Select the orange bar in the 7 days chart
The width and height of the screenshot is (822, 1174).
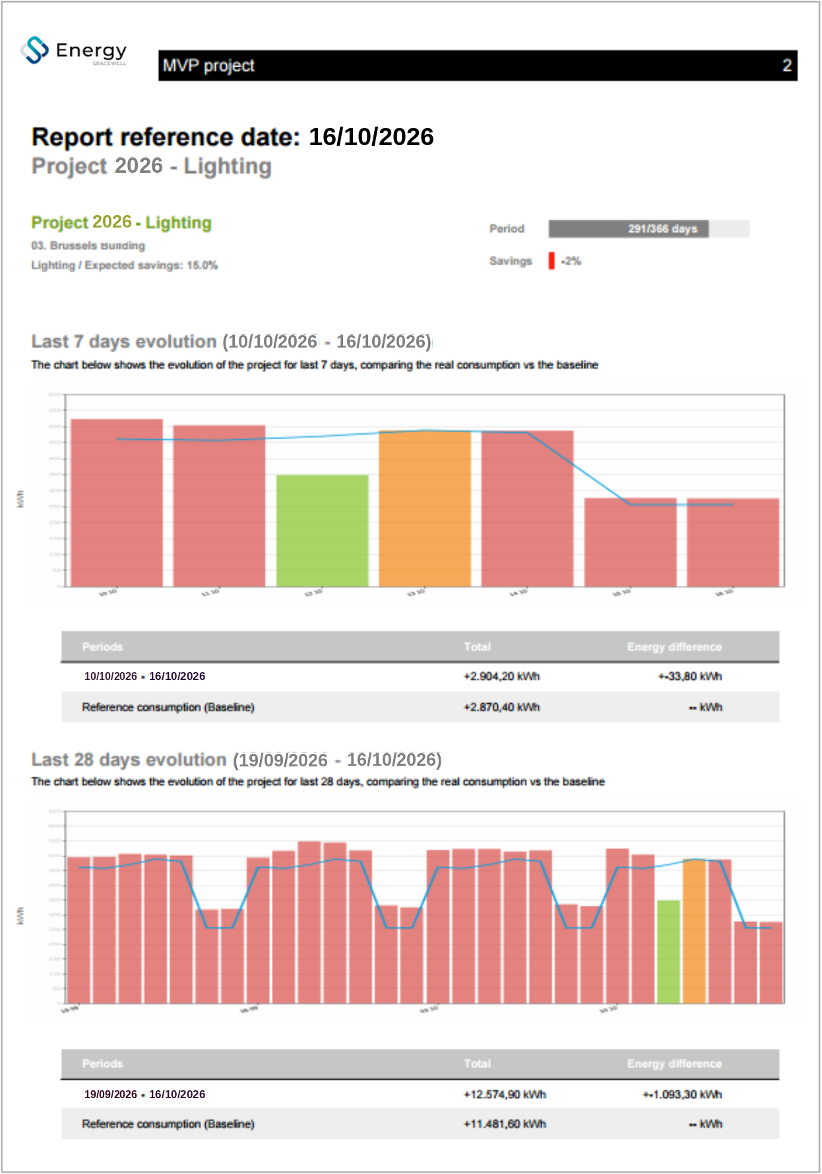[425, 509]
